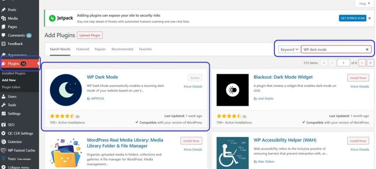The image size is (376, 169).
Task: Click the Yoast SEO icon
Action: [x=3, y=125]
